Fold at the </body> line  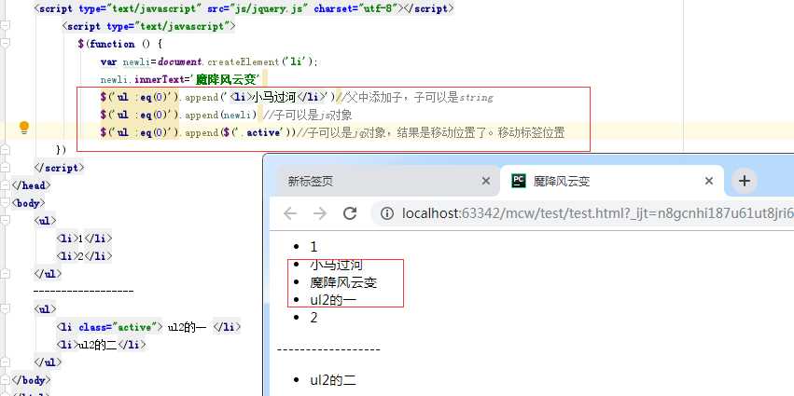coord(5,380)
